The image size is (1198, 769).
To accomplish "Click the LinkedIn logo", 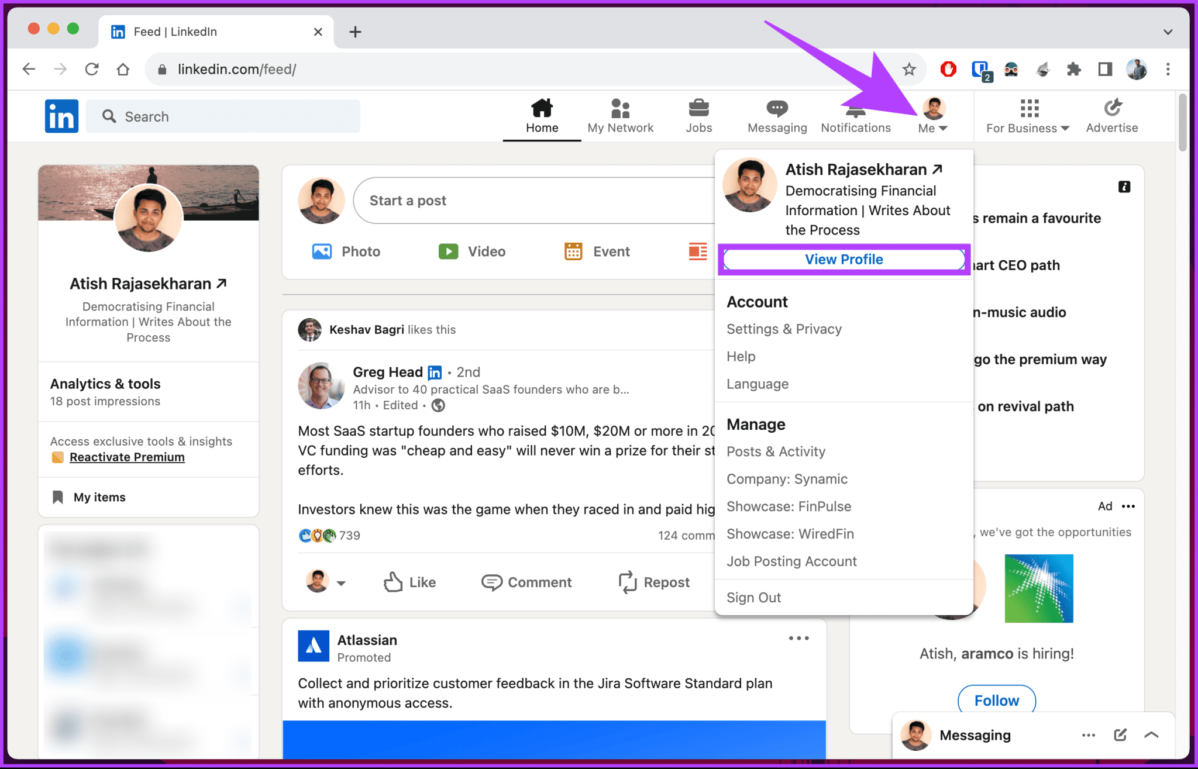I will [x=61, y=116].
